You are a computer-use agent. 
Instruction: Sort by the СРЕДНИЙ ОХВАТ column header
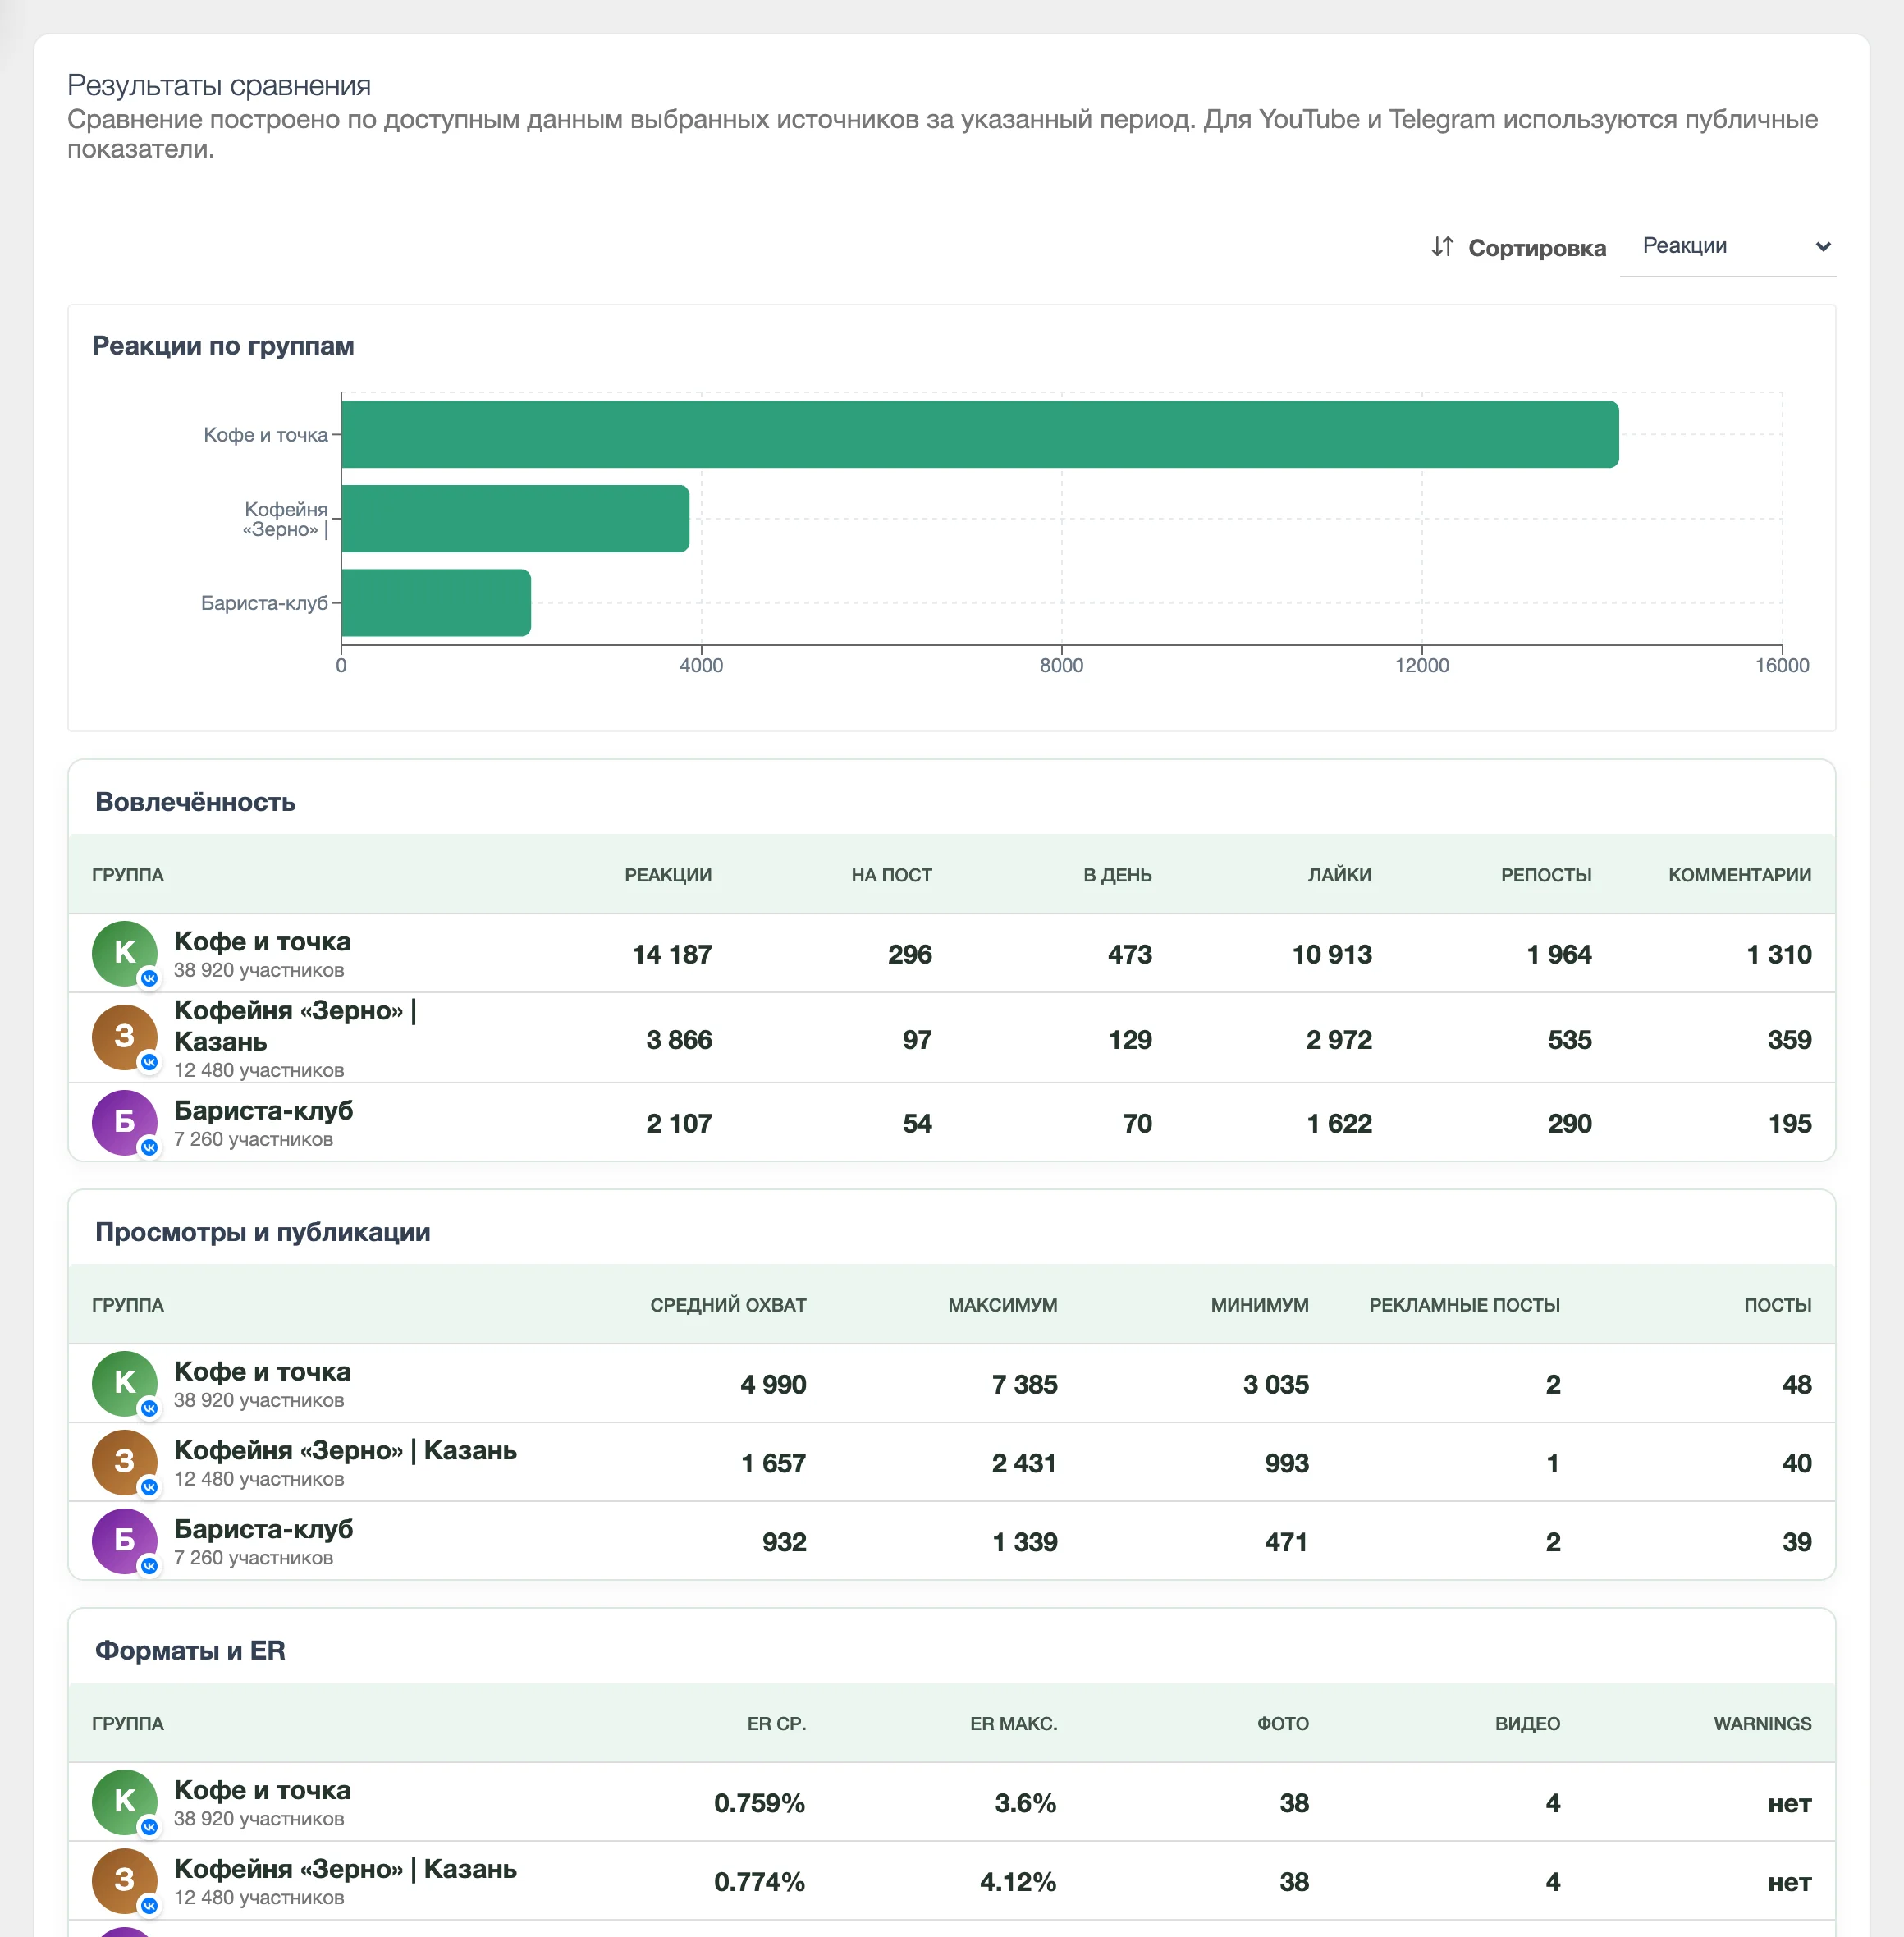pos(728,1305)
